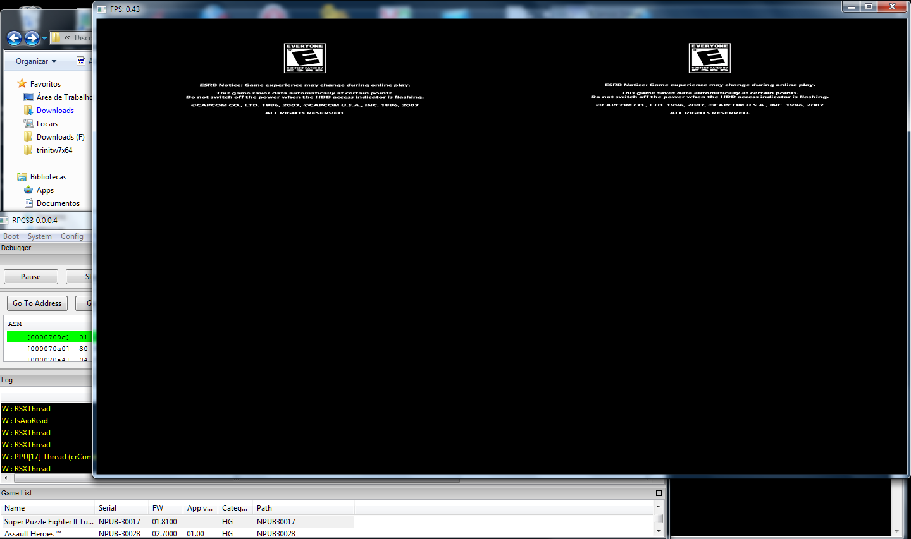Open the Organizar dropdown menu
This screenshot has height=539, width=911.
(36, 61)
